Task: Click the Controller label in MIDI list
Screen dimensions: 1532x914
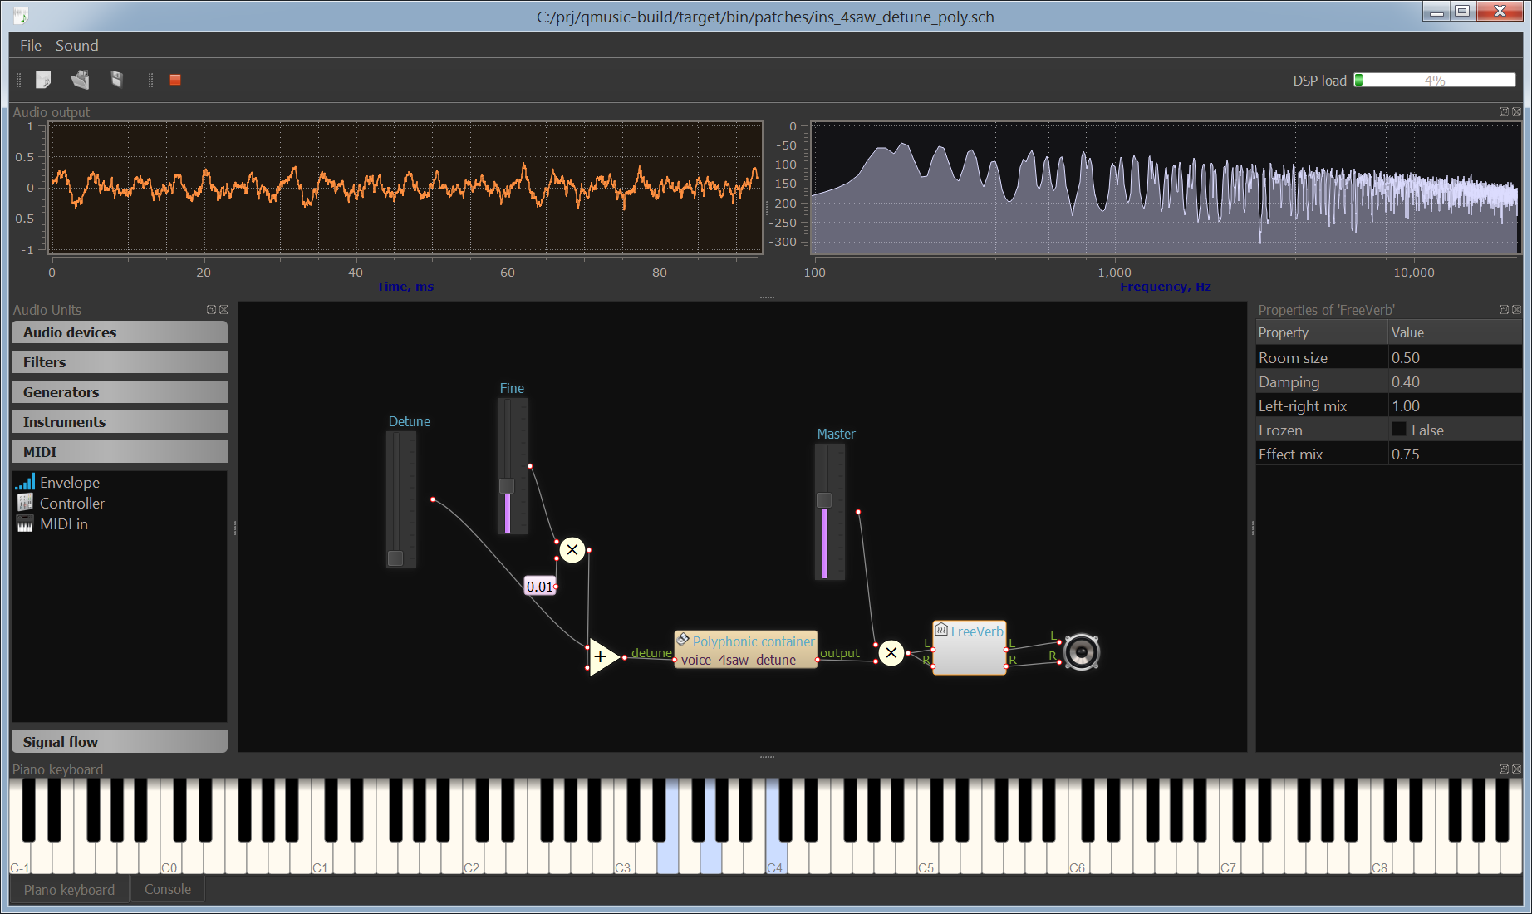Action: [72, 504]
